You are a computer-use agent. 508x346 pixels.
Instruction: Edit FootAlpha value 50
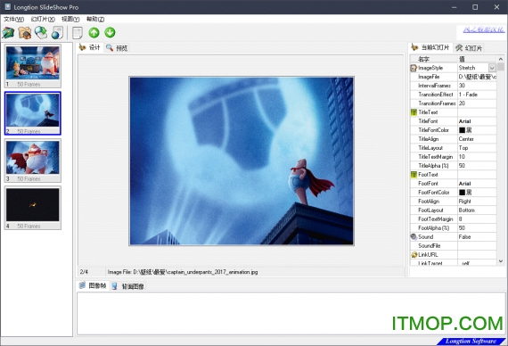477,228
